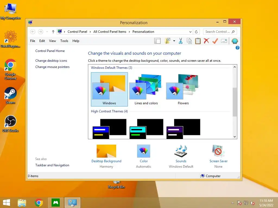
Task: Open the Tools menu
Action: point(64,41)
